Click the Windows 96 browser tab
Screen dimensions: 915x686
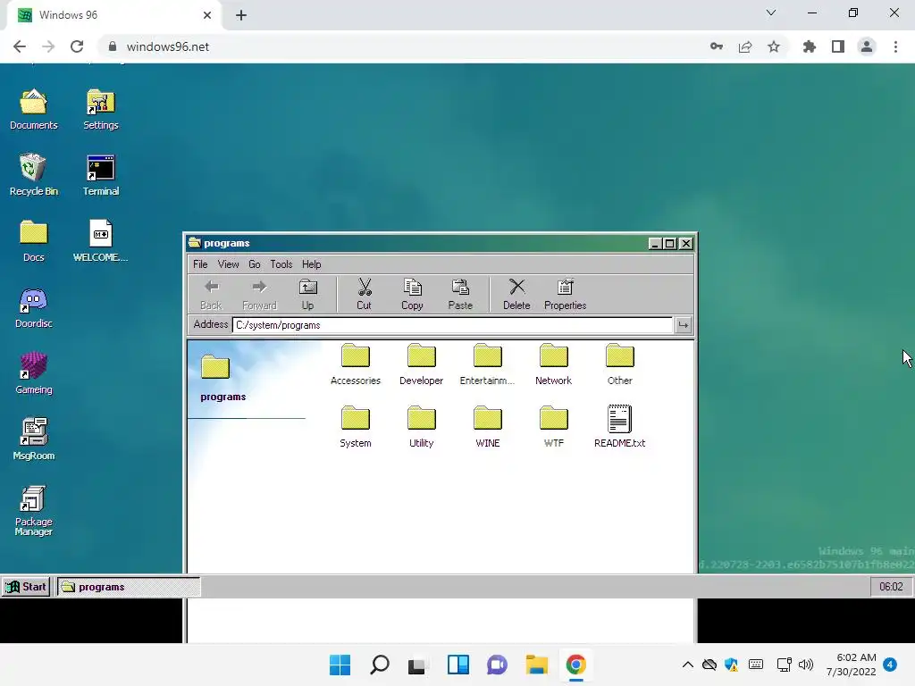point(113,15)
